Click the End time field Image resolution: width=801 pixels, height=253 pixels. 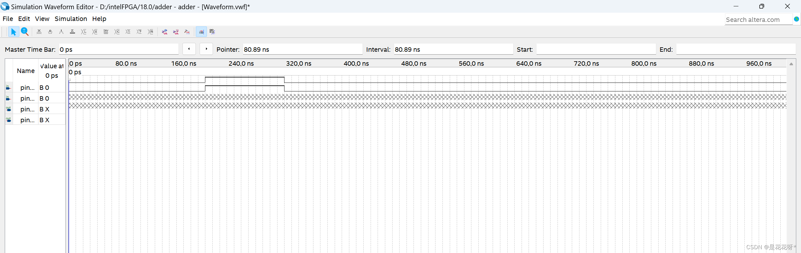tap(736, 49)
